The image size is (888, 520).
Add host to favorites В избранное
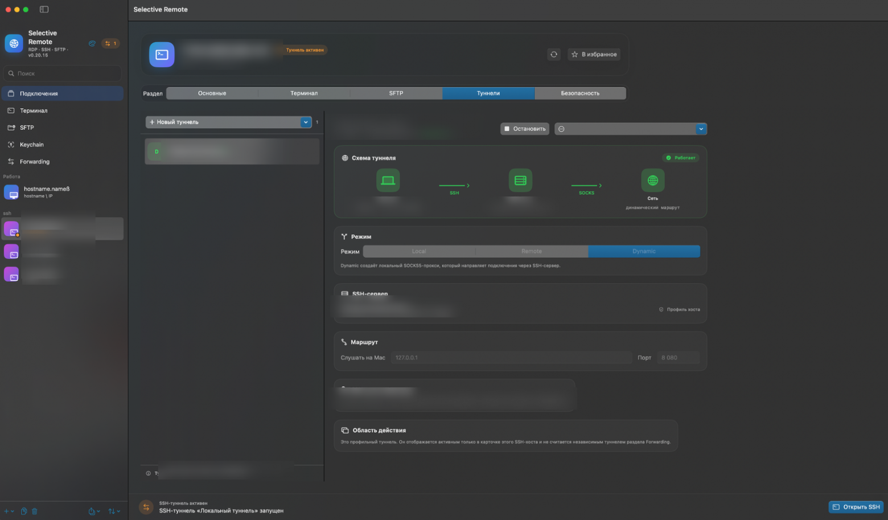[594, 54]
